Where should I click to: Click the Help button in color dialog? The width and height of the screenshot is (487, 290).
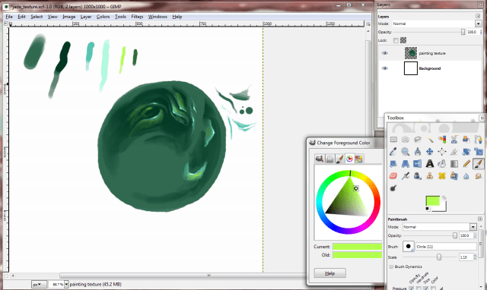329,273
